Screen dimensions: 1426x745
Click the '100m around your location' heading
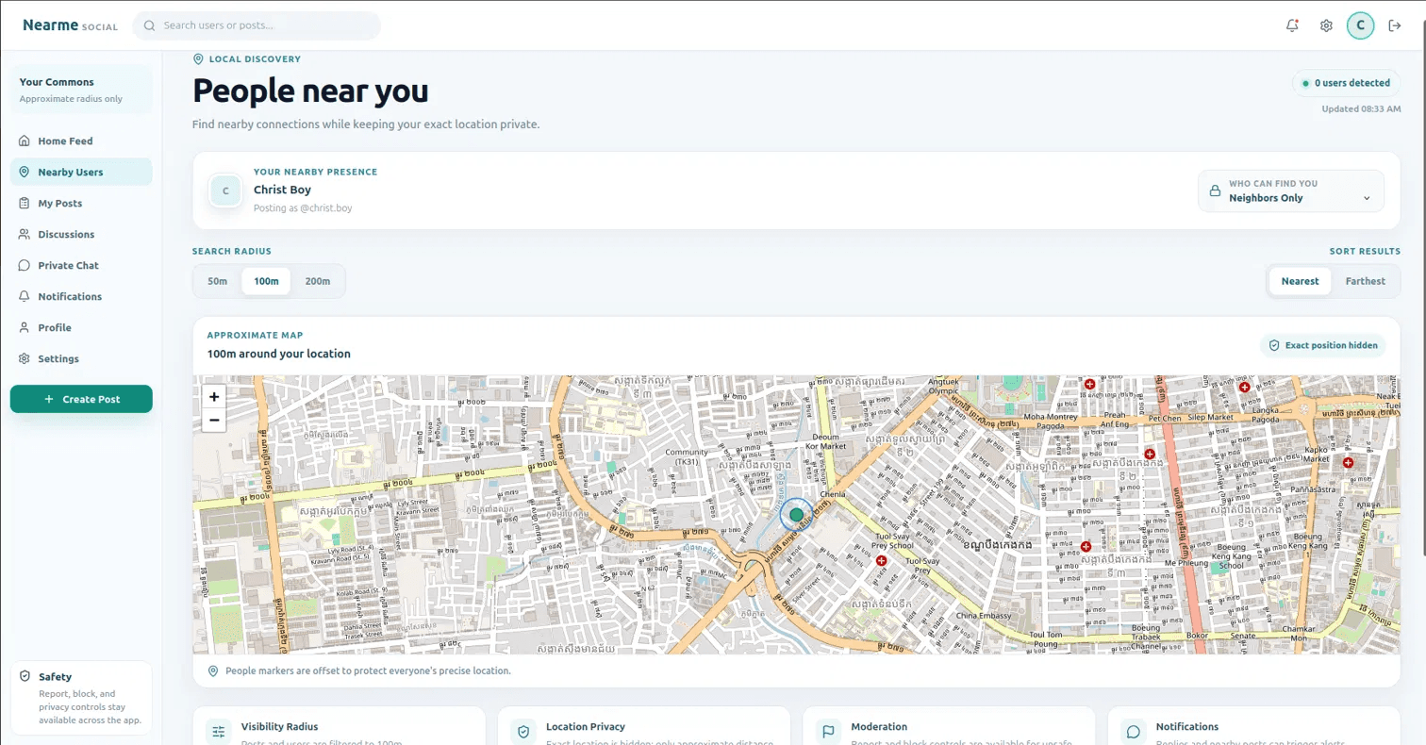click(279, 354)
